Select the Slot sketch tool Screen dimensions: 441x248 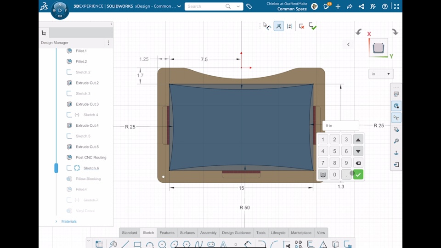click(x=211, y=244)
